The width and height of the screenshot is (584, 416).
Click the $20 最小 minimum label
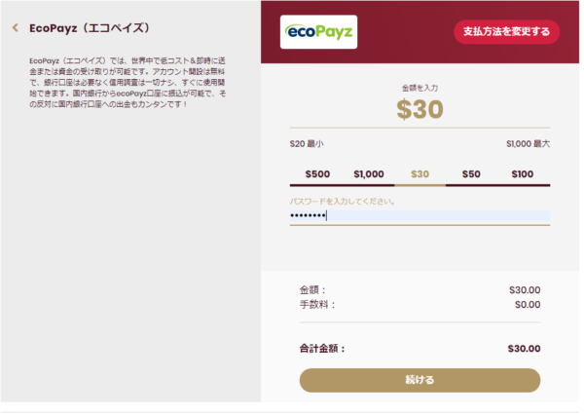click(x=307, y=143)
